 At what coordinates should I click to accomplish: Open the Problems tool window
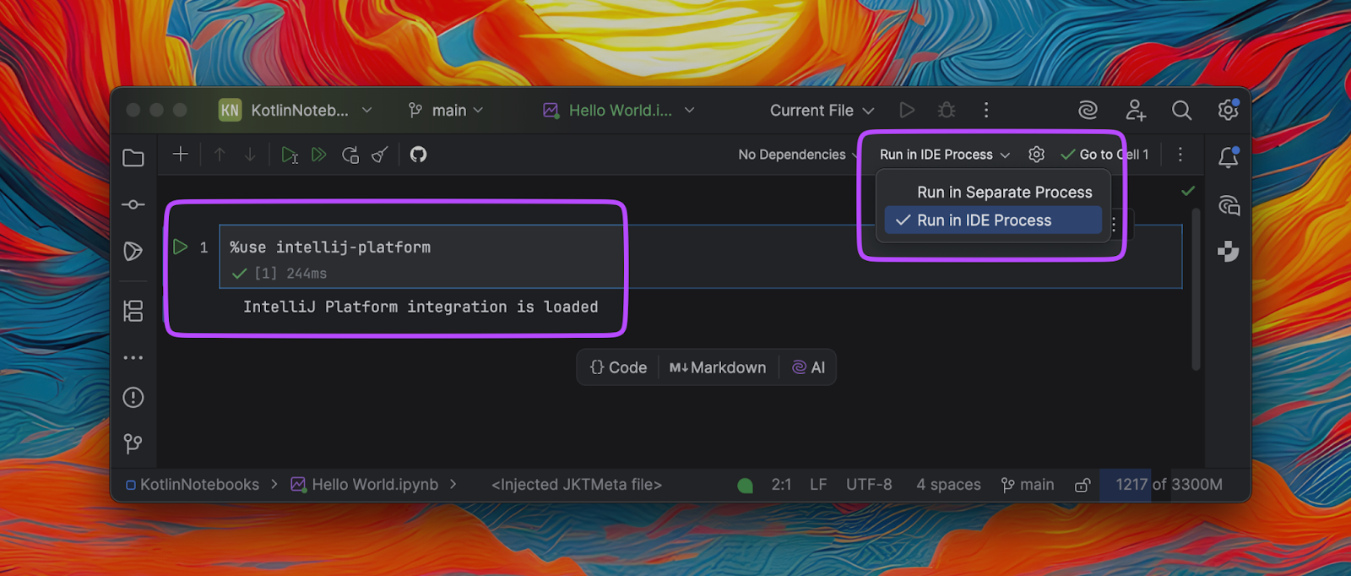133,397
